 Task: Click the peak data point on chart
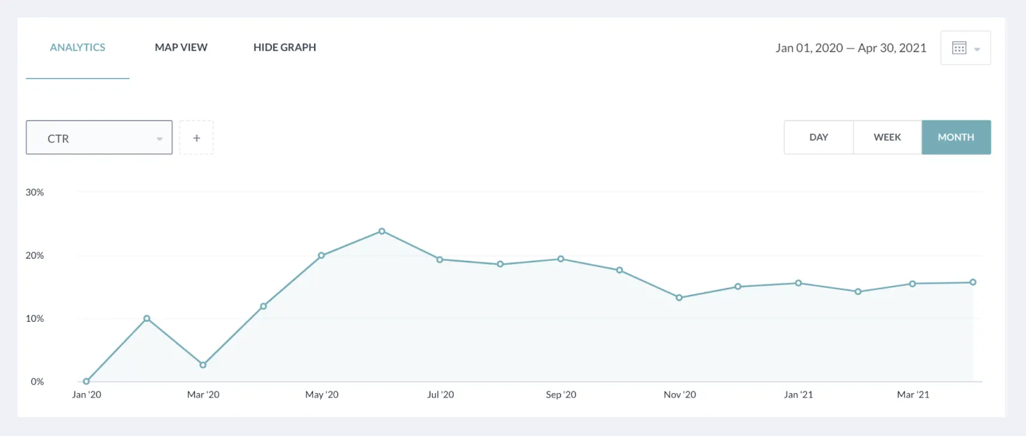(382, 231)
